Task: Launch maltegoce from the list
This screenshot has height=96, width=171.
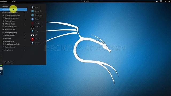Action: pos(37,23)
